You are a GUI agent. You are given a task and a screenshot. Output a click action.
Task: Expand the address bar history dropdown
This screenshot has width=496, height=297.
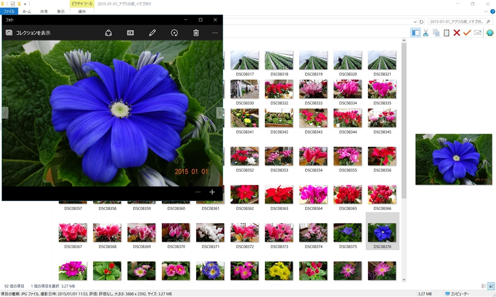415,22
